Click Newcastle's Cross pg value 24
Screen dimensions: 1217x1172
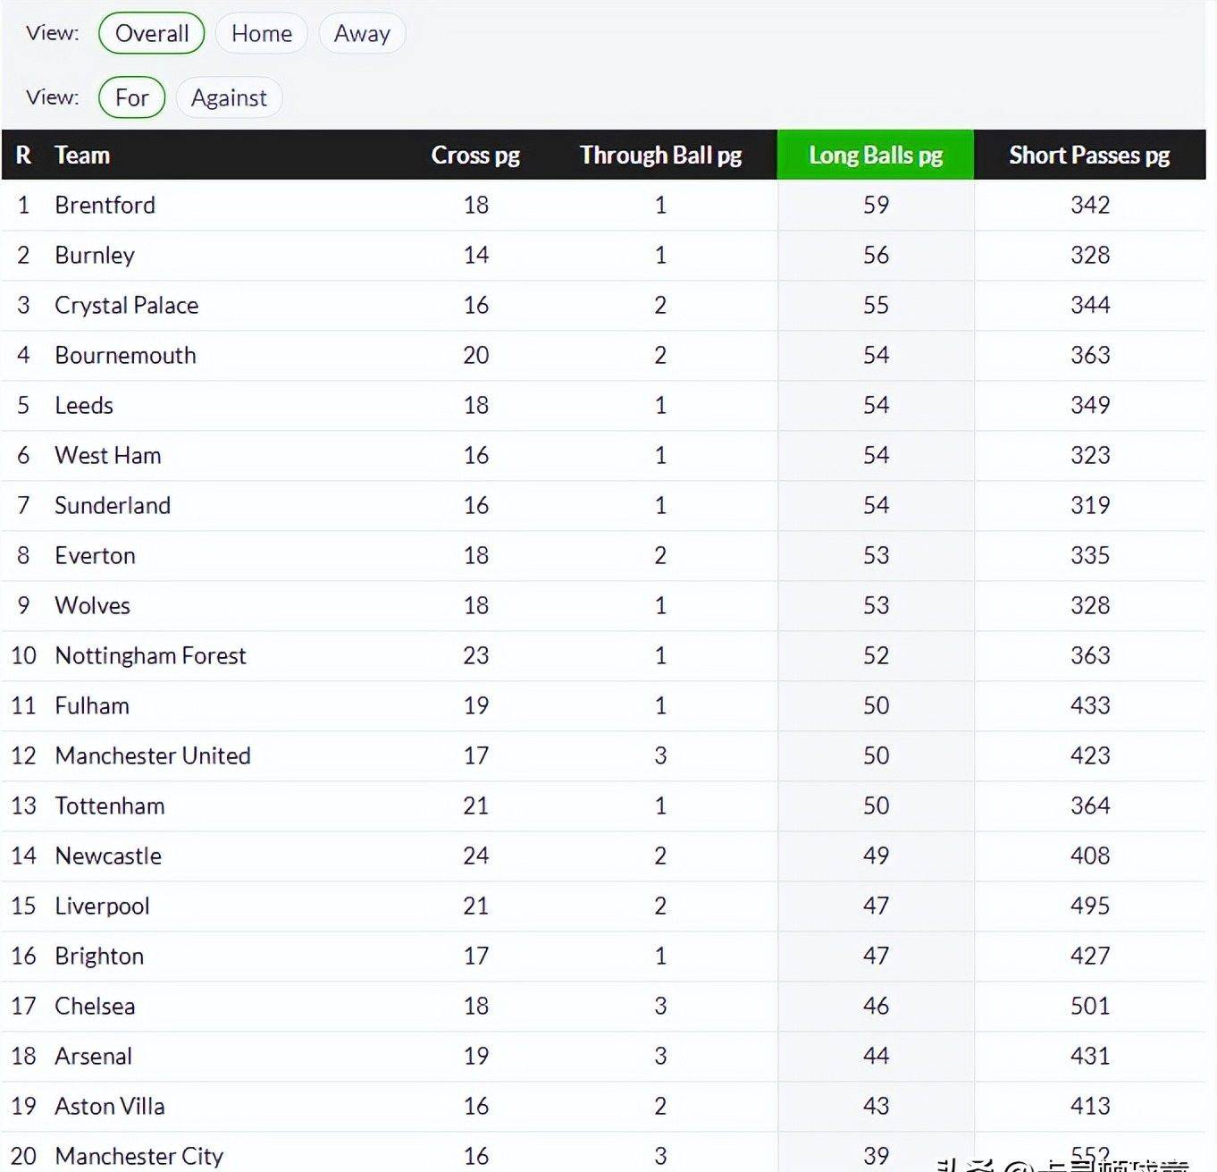pyautogui.click(x=476, y=856)
